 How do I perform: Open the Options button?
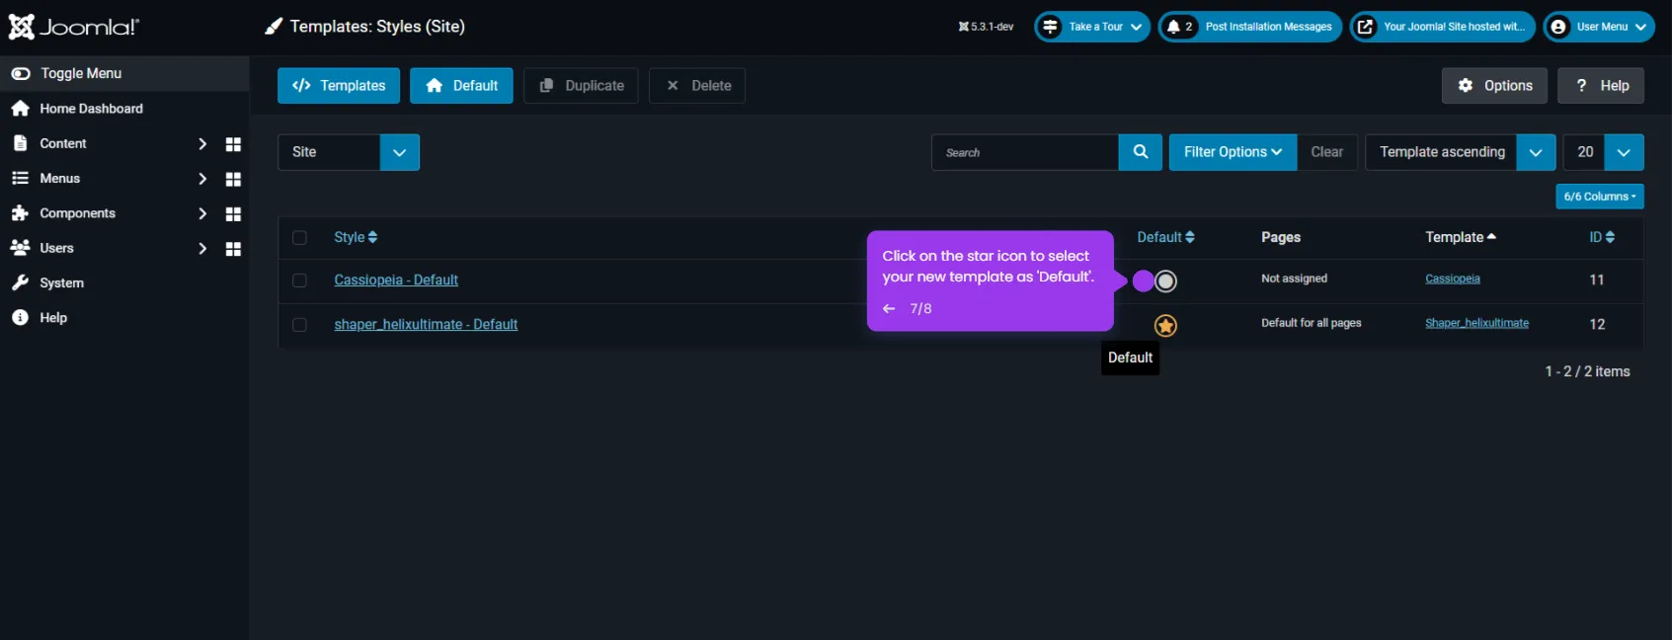(1495, 86)
